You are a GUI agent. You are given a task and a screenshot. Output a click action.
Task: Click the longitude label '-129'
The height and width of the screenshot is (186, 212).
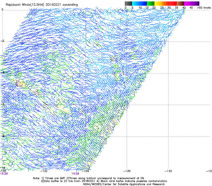(86, 171)
